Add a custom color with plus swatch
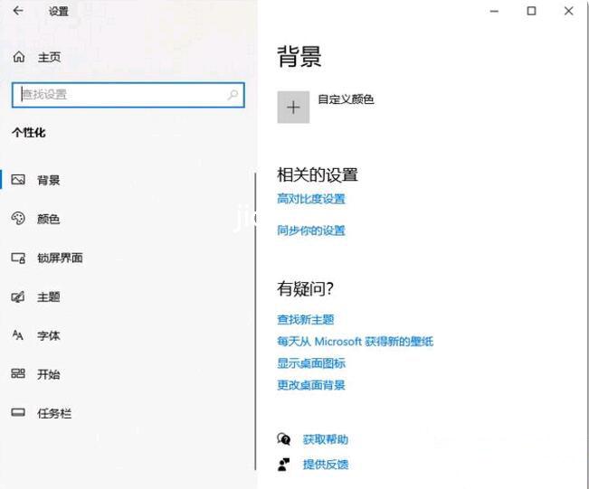 pos(292,108)
